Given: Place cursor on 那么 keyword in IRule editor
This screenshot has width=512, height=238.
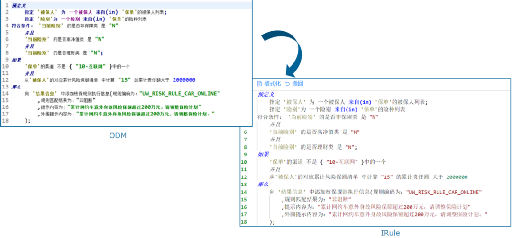Looking at the screenshot, I should pyautogui.click(x=263, y=184).
